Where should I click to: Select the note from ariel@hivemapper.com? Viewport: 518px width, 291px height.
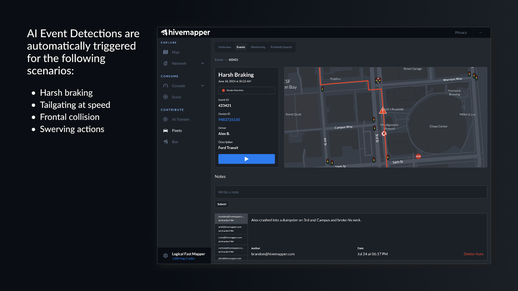231,229
